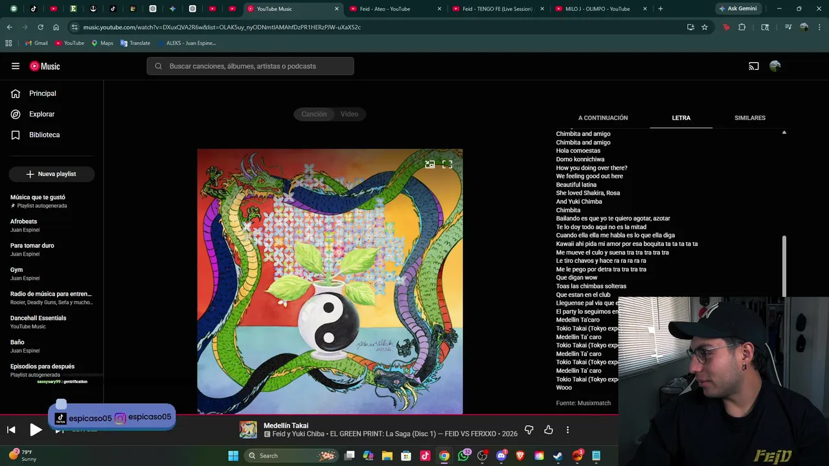Open the ALEKS - Juan Espine bookmark
The image size is (829, 466).
[x=186, y=43]
